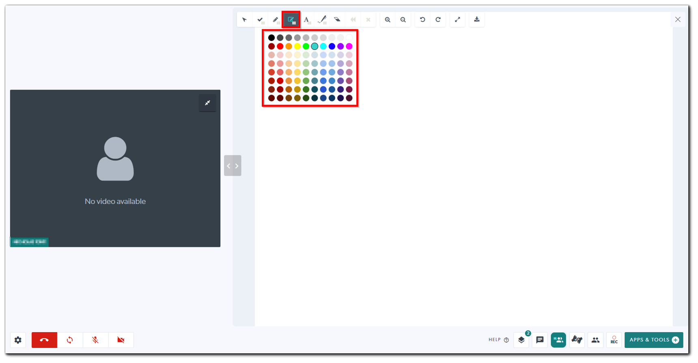Screen dimensions: 698x363
Task: Expand the panel divider arrows
Action: coord(233,165)
